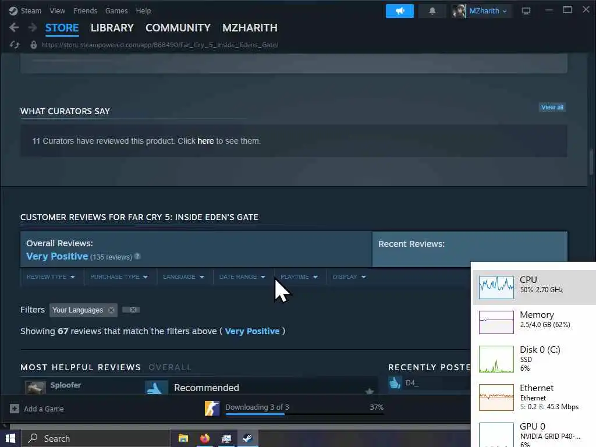Click Very Positive overall reviews link
The image size is (596, 447).
click(57, 256)
